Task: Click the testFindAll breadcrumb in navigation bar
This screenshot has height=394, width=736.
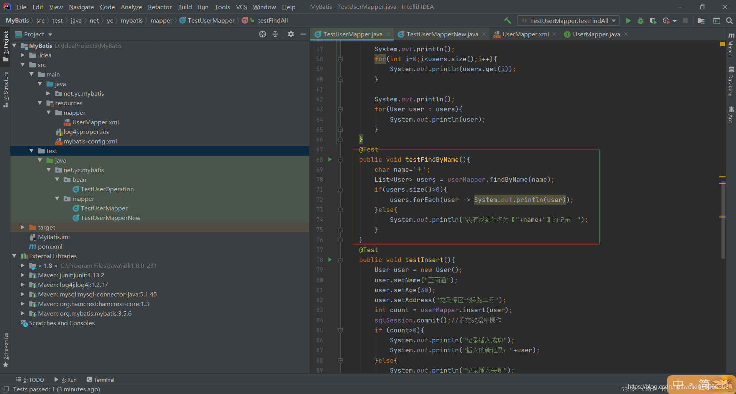Action: (x=273, y=21)
